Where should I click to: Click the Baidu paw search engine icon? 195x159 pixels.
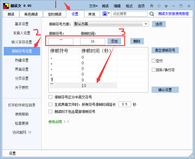(x=105, y=14)
